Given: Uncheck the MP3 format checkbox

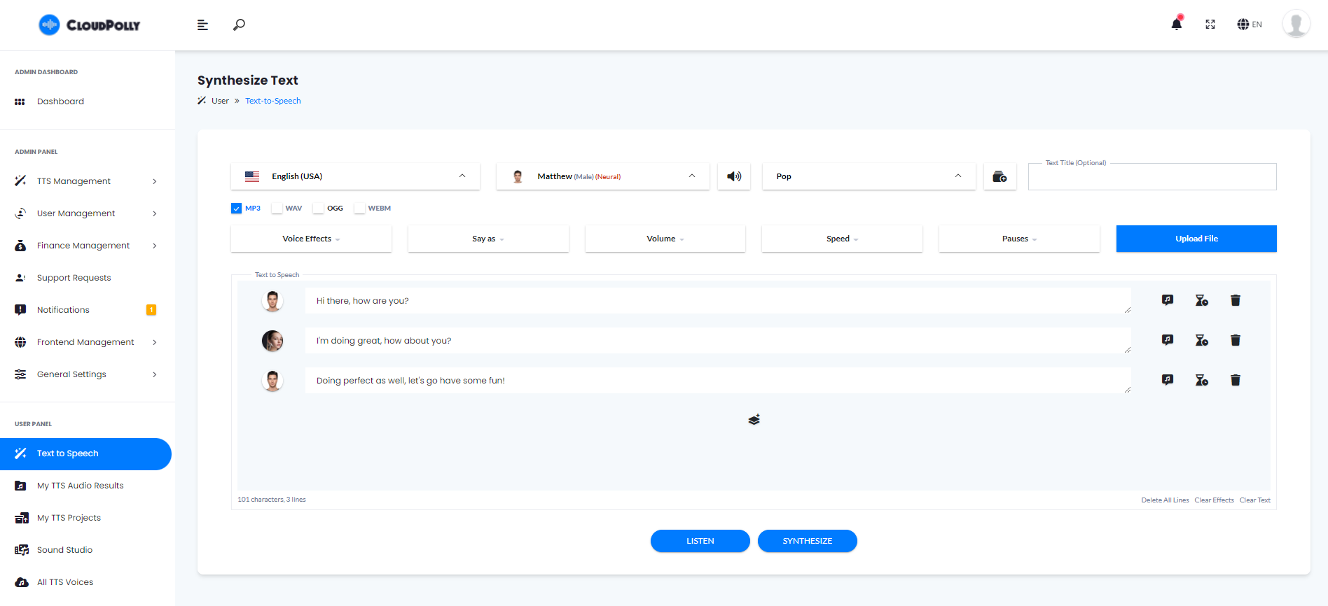Looking at the screenshot, I should coord(237,209).
